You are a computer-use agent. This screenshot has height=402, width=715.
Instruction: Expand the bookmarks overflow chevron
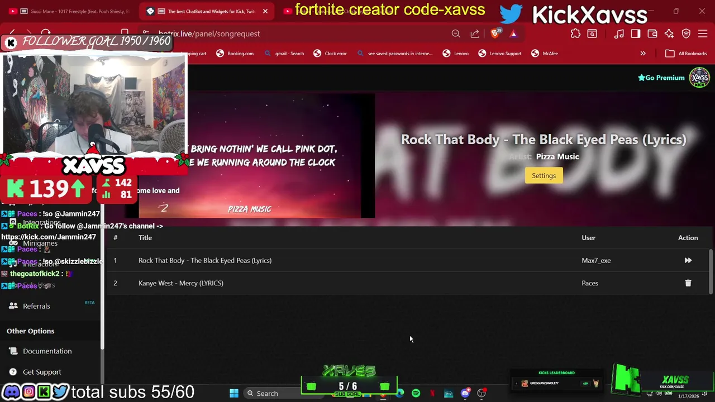[x=643, y=54]
